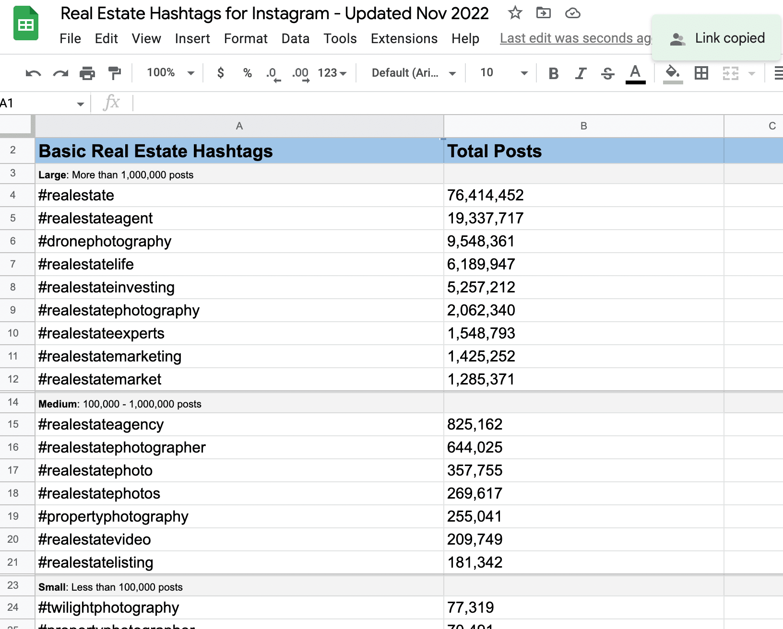Viewport: 783px width, 629px height.
Task: Select the 825,162 value cell
Action: tap(583, 424)
